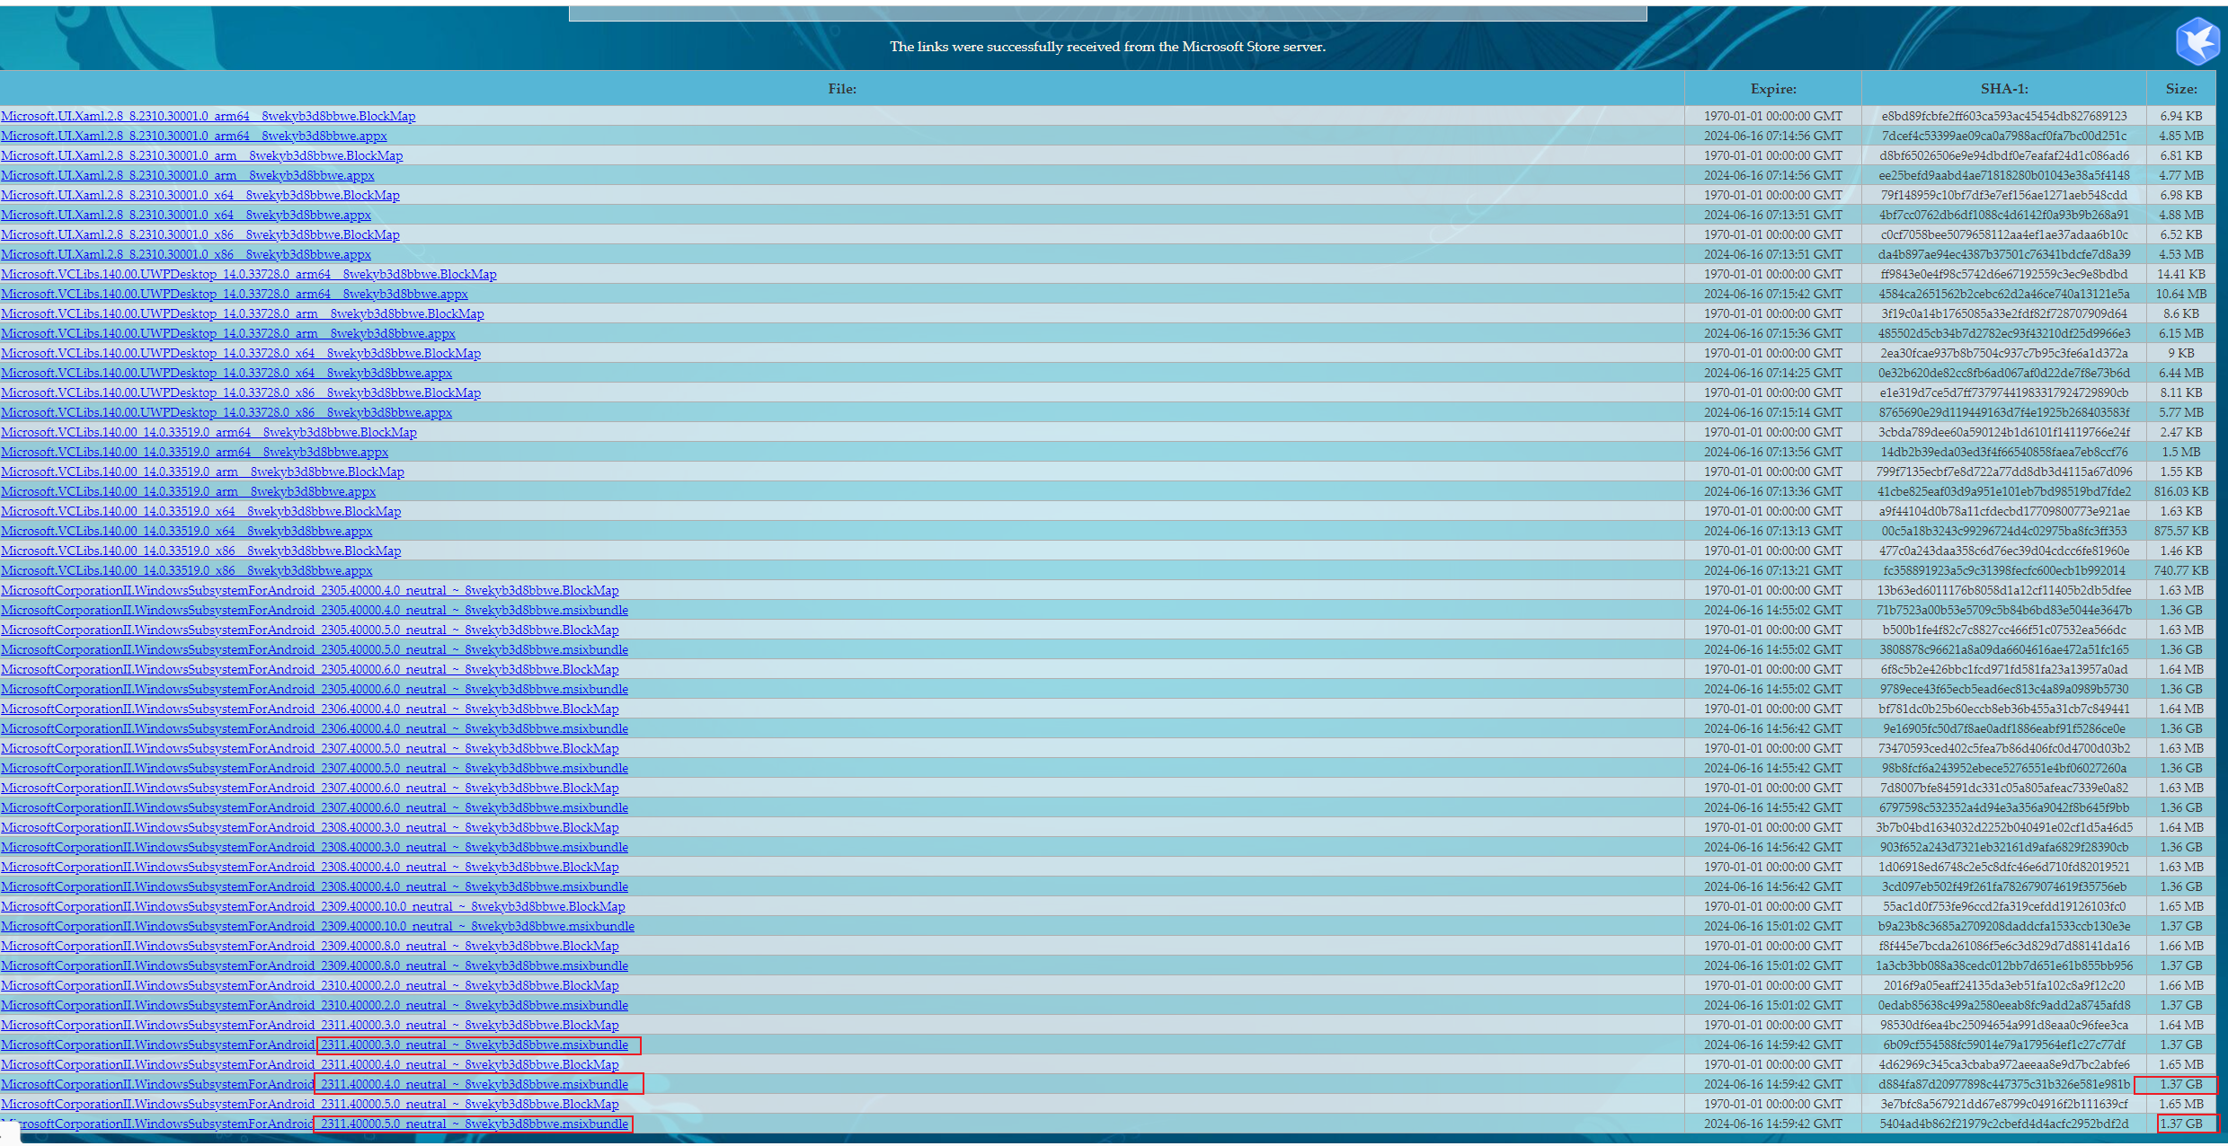Click the white bird icon at top right
This screenshot has width=2228, height=1146.
(x=2197, y=42)
